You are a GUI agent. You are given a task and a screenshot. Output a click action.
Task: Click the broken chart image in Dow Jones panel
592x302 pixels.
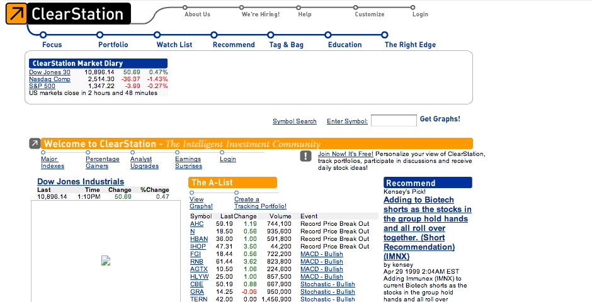(x=106, y=260)
